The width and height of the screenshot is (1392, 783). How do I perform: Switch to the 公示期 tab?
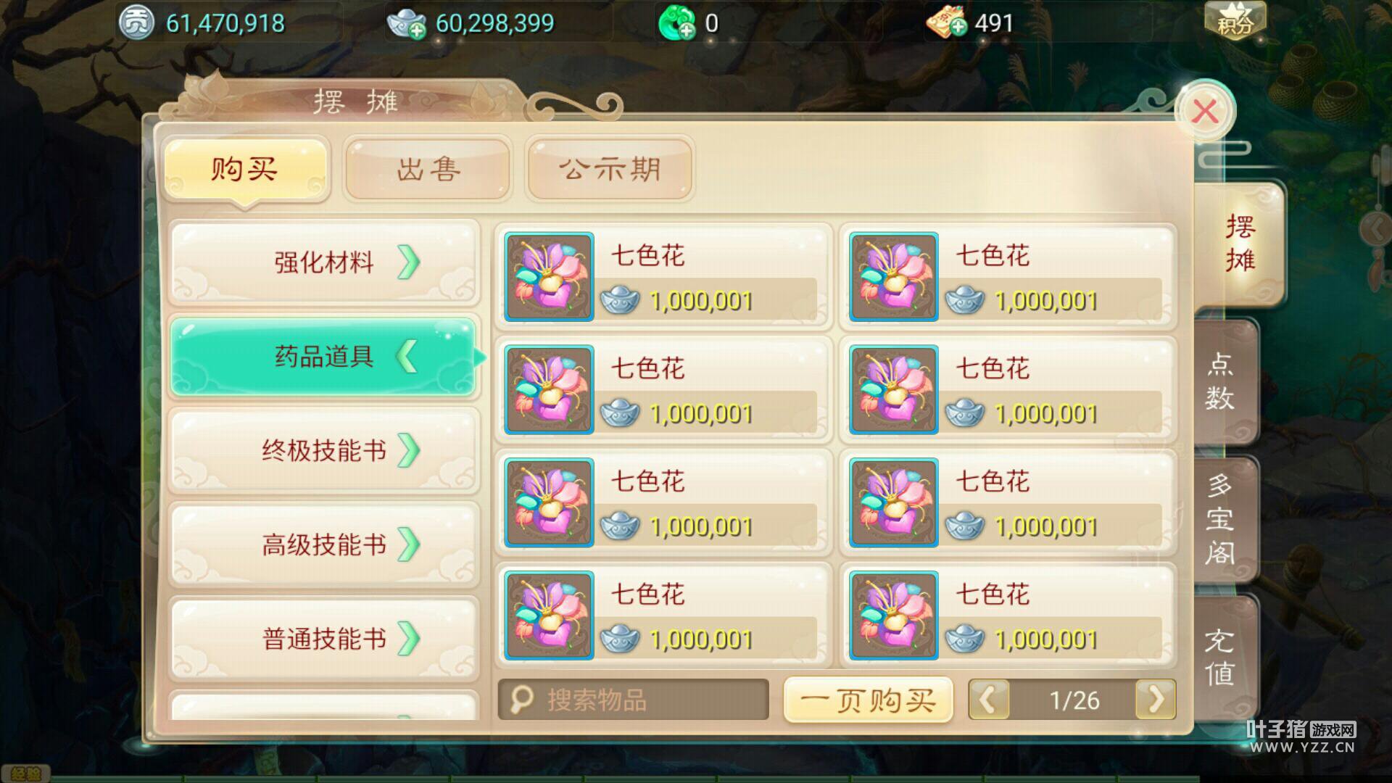[610, 169]
